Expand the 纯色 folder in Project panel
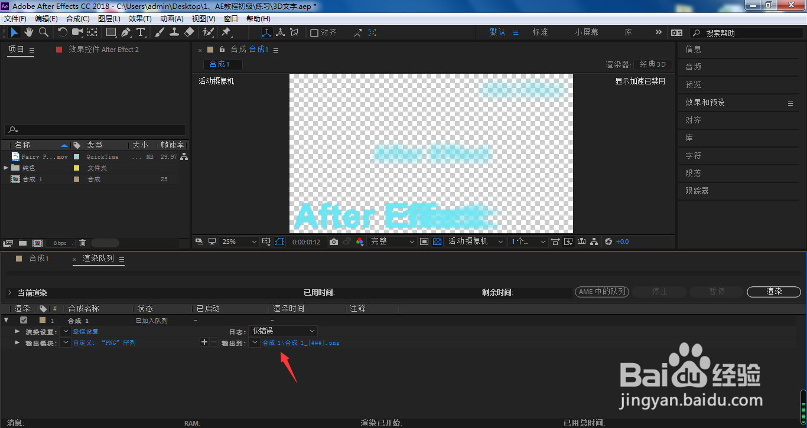This screenshot has height=428, width=807. tap(6, 168)
